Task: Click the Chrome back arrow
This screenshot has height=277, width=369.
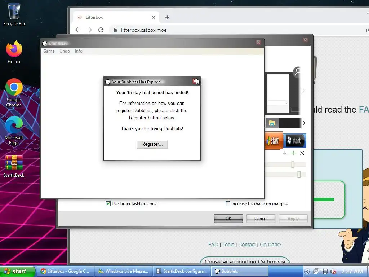Action: [78, 30]
